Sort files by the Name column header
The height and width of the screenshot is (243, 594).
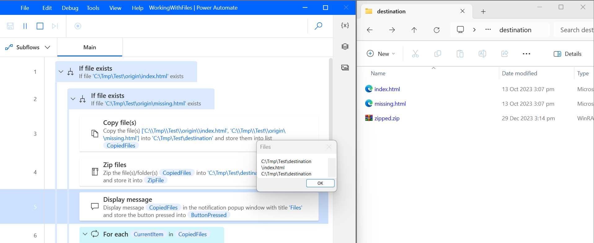coord(378,73)
